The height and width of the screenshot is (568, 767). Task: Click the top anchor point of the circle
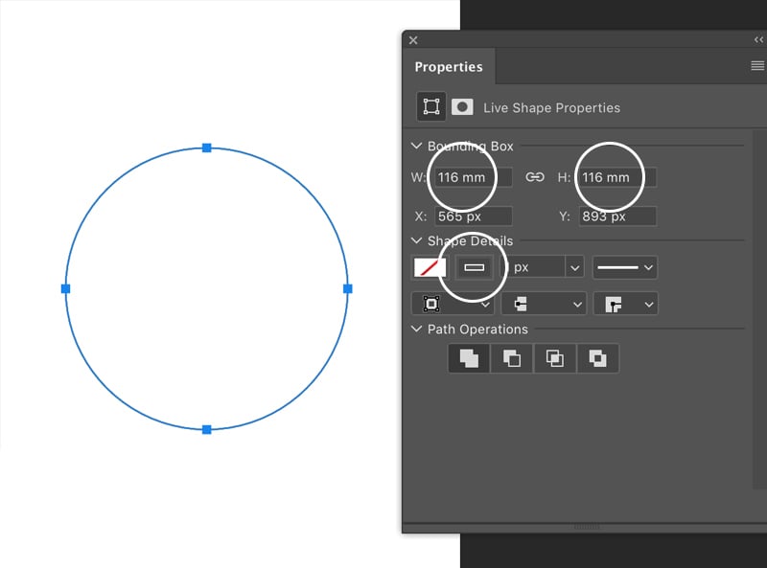coord(207,148)
